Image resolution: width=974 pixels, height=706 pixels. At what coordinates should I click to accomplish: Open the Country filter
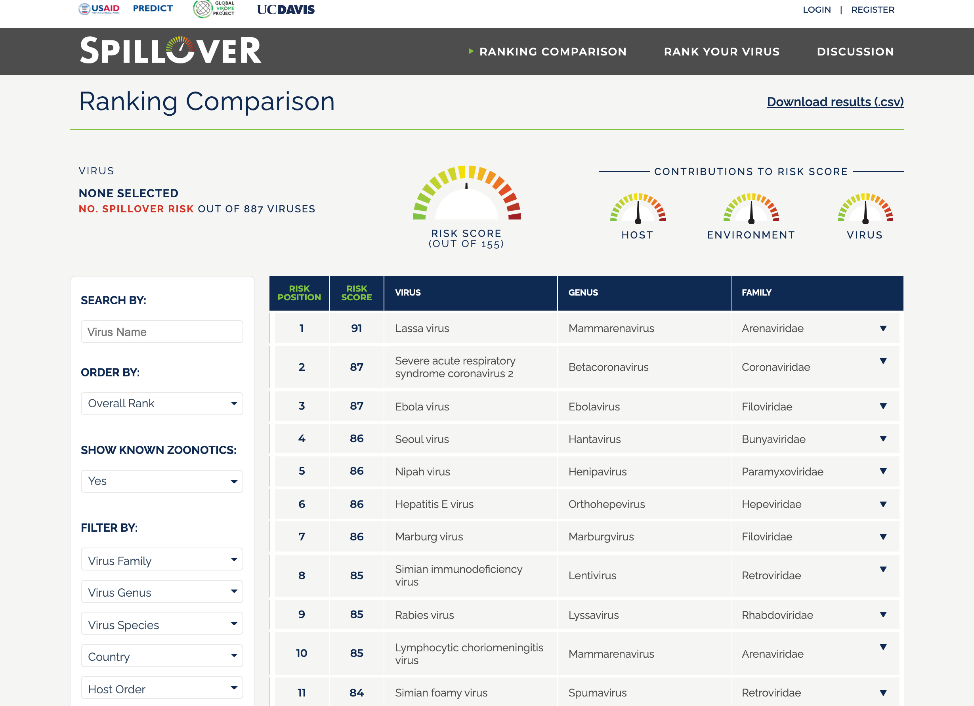click(x=161, y=656)
